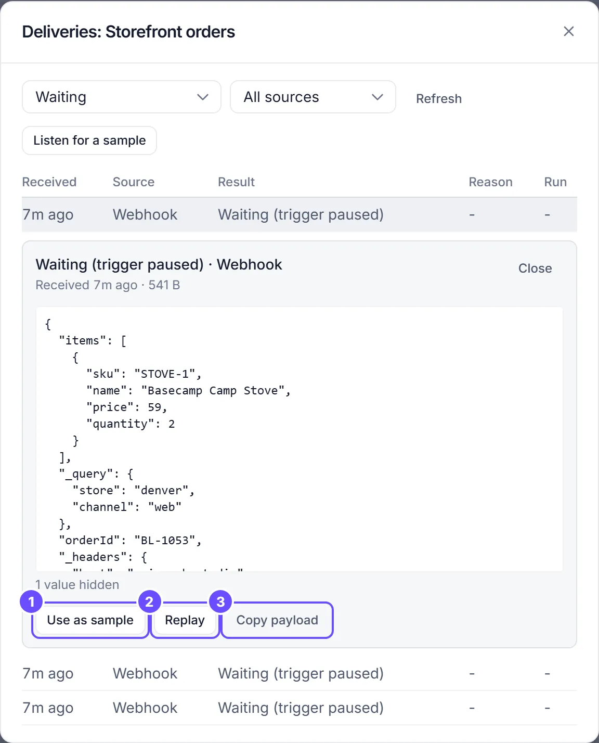Click the "name": "Basecamp Camp Stove" line

[188, 390]
